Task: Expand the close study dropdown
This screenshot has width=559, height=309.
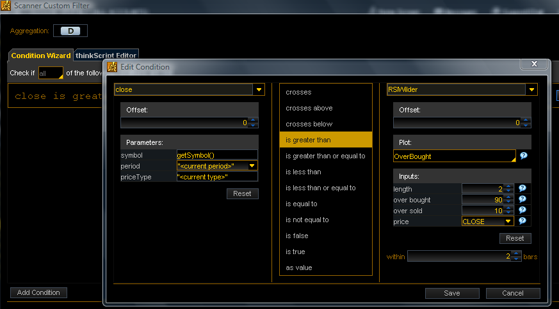Action: [x=259, y=89]
